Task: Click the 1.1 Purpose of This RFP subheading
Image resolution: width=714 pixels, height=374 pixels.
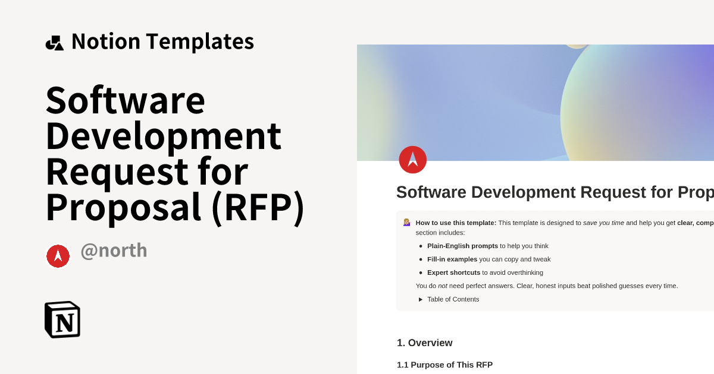Action: click(x=445, y=365)
